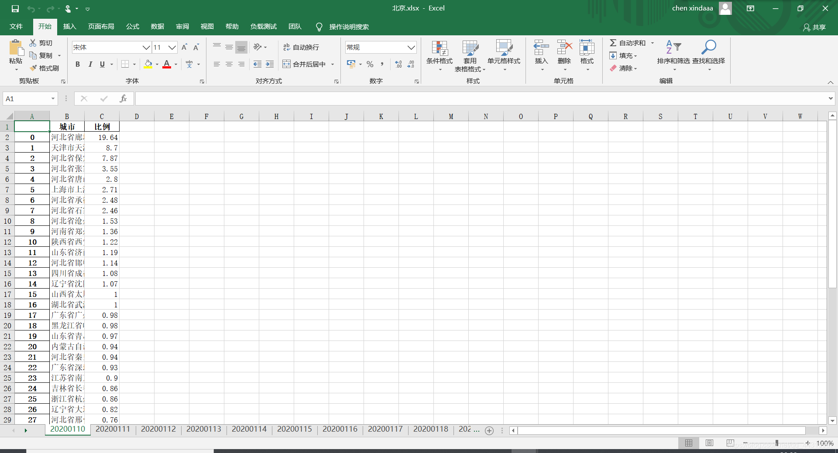Toggle bold formatting
The height and width of the screenshot is (453, 838).
pyautogui.click(x=78, y=64)
